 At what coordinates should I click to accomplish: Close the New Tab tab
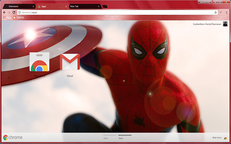tap(99, 6)
